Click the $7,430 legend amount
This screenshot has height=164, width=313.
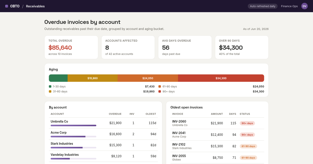pyautogui.click(x=150, y=86)
